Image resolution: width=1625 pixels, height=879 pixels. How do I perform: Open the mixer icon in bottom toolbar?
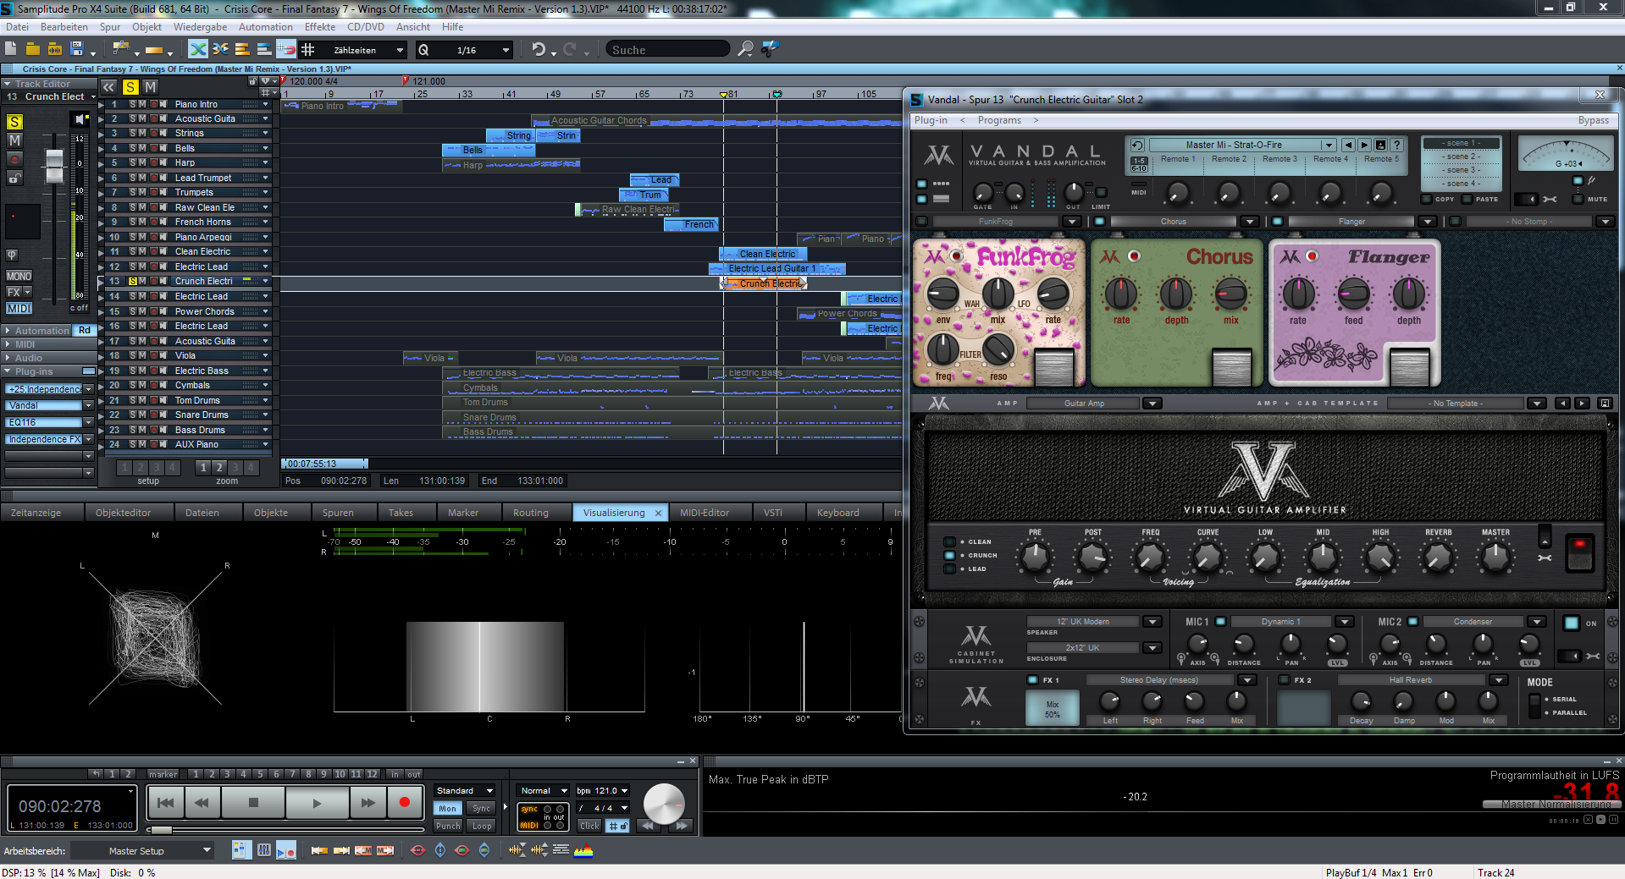coord(263,849)
